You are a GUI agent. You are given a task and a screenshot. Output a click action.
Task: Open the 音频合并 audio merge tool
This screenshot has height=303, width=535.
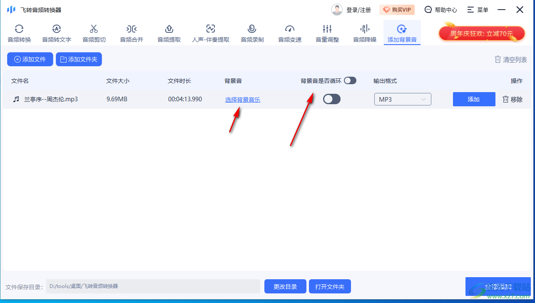[131, 33]
